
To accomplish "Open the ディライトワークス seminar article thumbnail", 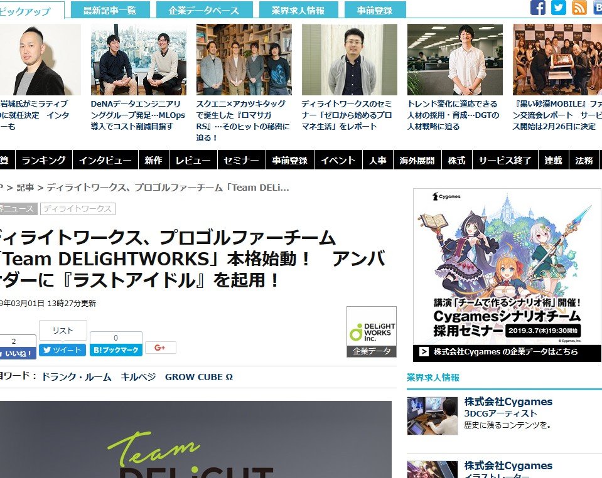I will pyautogui.click(x=350, y=60).
